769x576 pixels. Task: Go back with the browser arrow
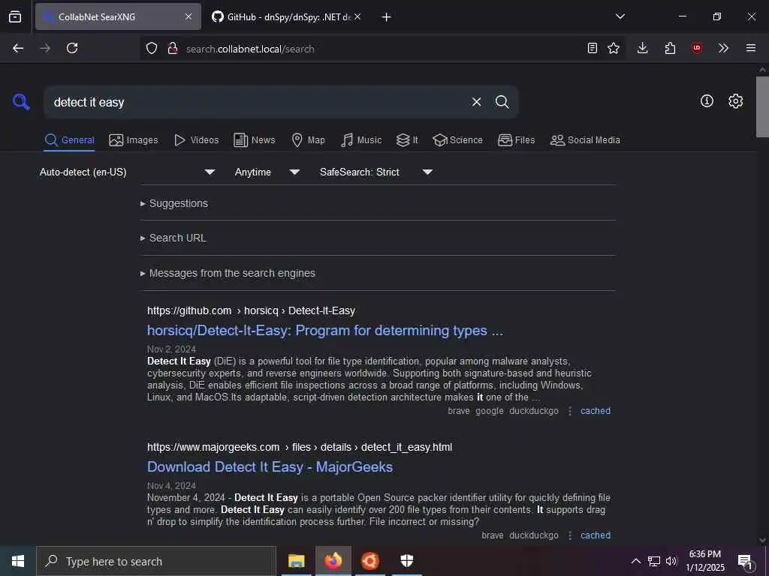(x=18, y=48)
